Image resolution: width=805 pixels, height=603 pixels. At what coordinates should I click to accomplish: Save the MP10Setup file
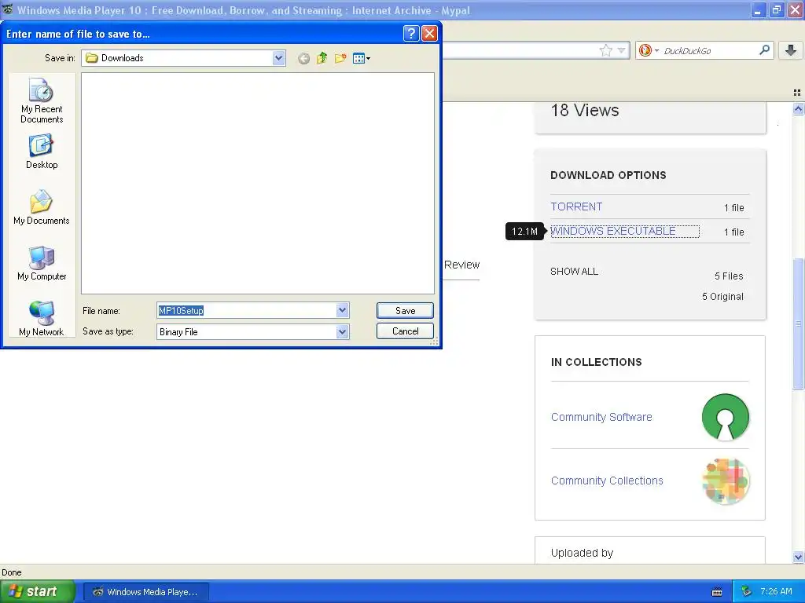[x=405, y=310]
